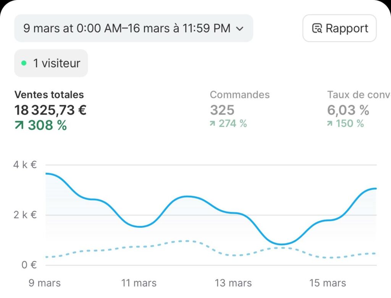Open the 1 visiteur live view
The width and height of the screenshot is (391, 298).
click(51, 63)
